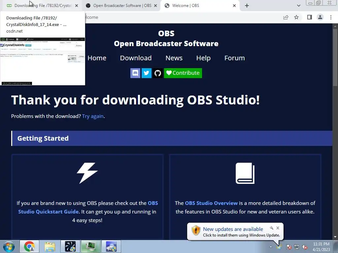Switch to the Open Broadcaster Software tab
The height and width of the screenshot is (253, 338).
(x=121, y=6)
